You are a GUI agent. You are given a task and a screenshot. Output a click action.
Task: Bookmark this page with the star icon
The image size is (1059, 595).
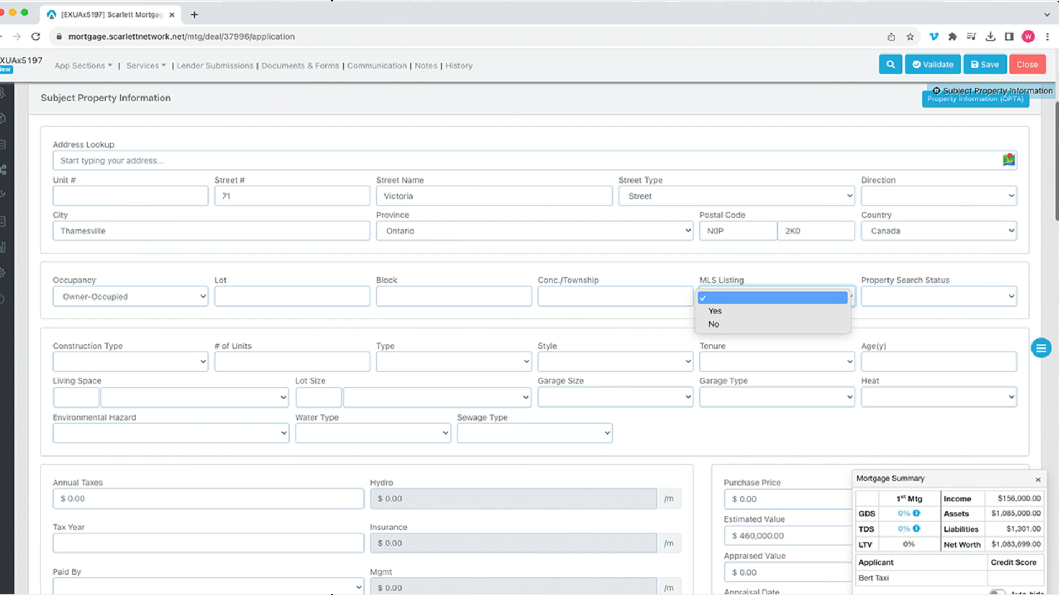(910, 36)
